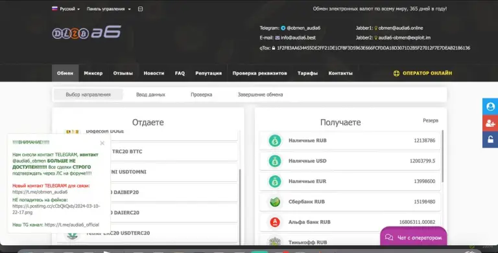498x253 pixels.
Task: Click the dark blue padlock side icon
Action: click(490, 140)
